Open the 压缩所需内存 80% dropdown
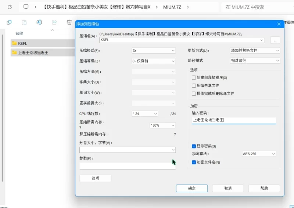 (x=162, y=125)
